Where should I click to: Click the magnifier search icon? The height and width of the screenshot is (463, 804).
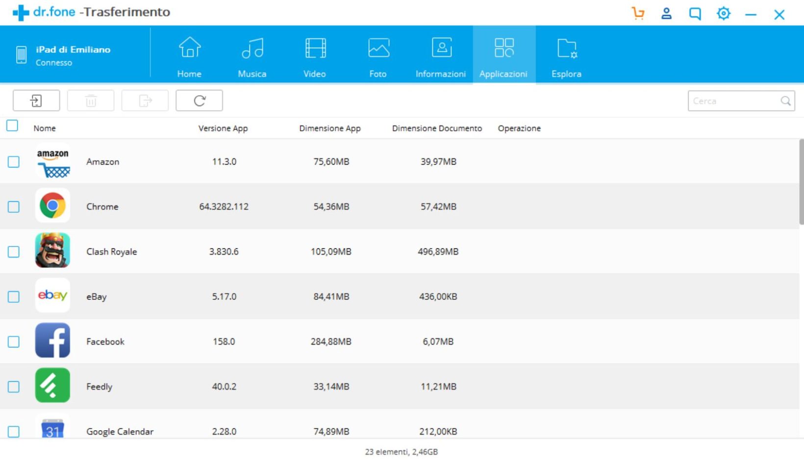coord(785,101)
